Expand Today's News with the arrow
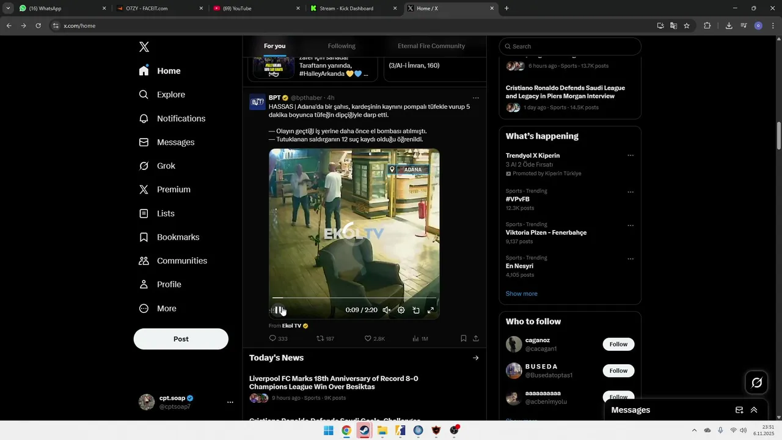The width and height of the screenshot is (782, 440). (476, 358)
